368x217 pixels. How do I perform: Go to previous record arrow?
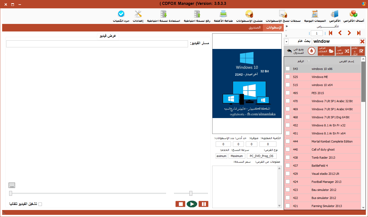coord(340,33)
